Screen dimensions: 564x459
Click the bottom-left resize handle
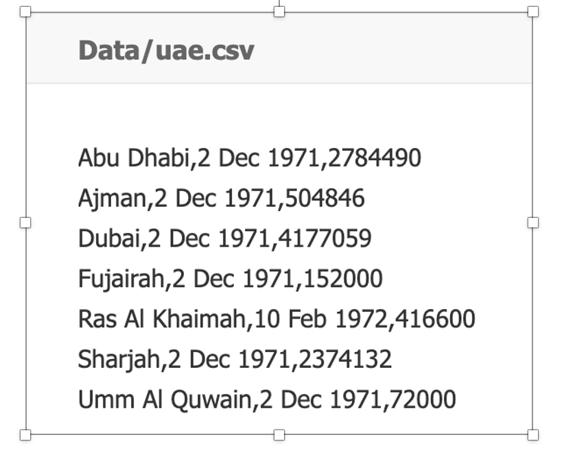(x=25, y=434)
